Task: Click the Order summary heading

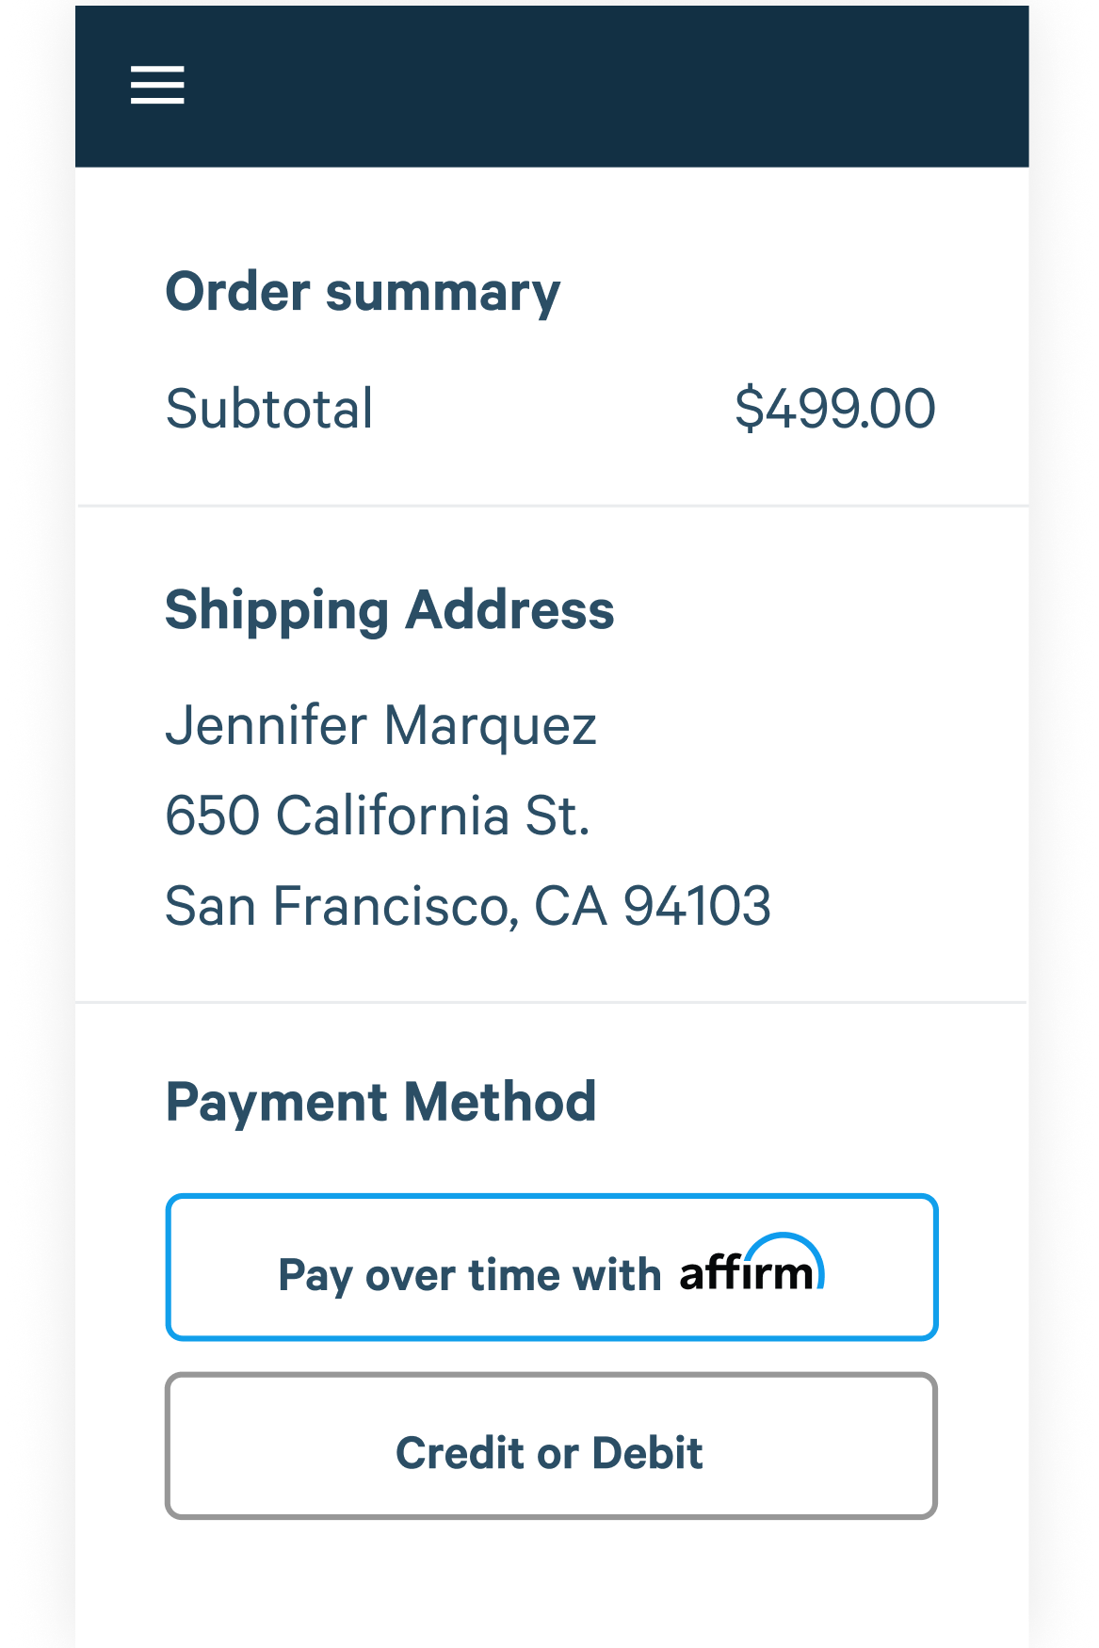Action: click(363, 292)
